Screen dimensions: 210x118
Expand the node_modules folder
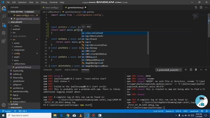19,36
